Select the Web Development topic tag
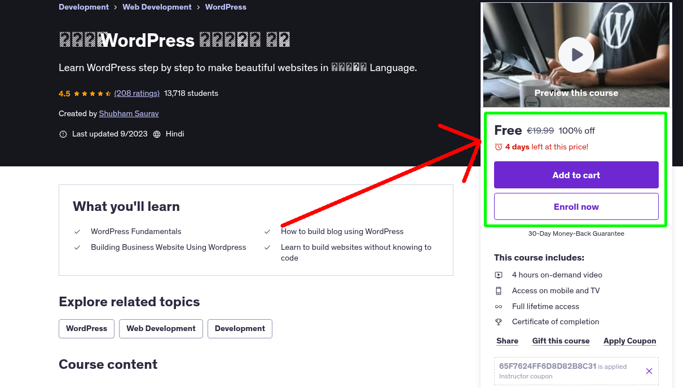 pyautogui.click(x=161, y=329)
